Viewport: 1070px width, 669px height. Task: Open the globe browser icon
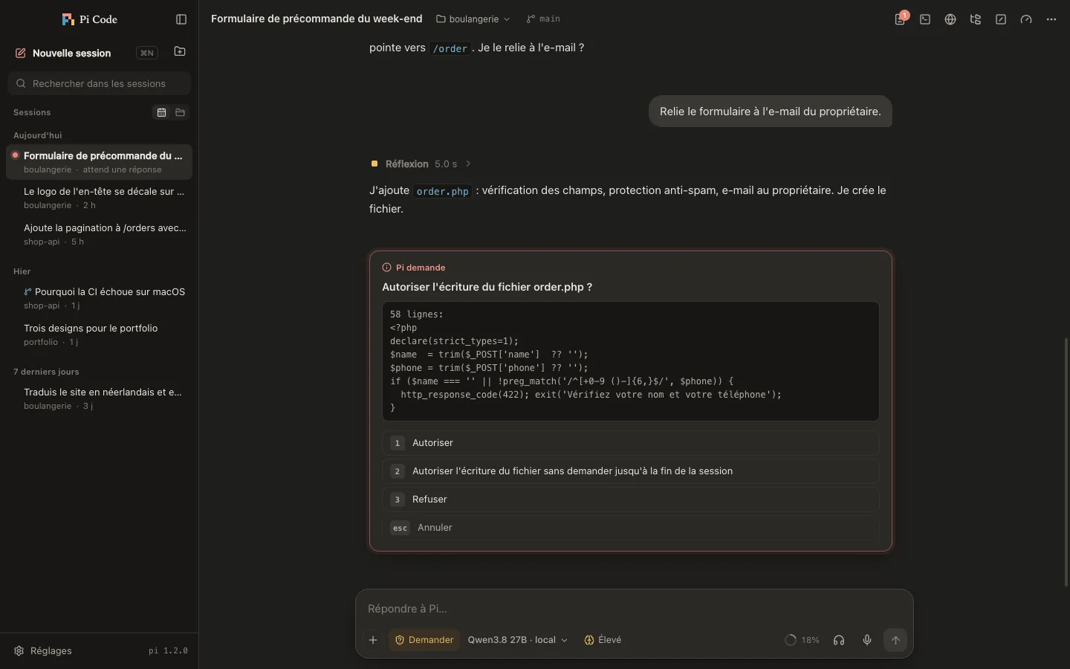coord(950,19)
